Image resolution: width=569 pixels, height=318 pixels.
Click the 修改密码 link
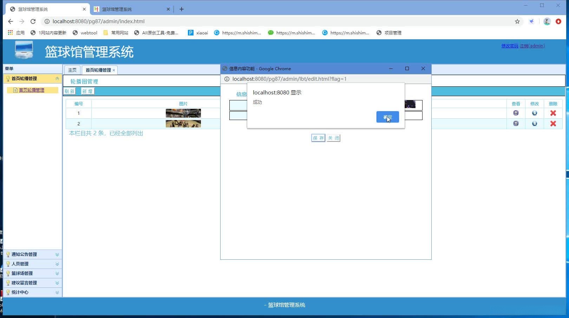[510, 46]
